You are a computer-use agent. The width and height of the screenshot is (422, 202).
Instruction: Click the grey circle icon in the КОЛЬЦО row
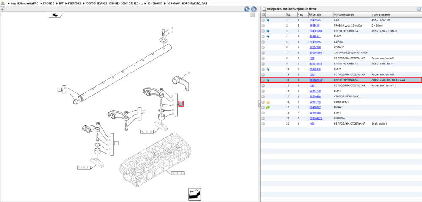[263, 48]
